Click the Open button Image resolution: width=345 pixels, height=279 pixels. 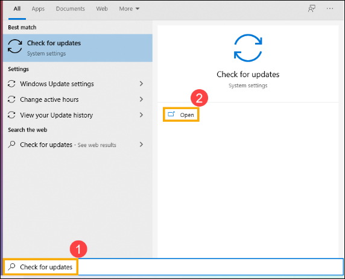click(x=181, y=114)
